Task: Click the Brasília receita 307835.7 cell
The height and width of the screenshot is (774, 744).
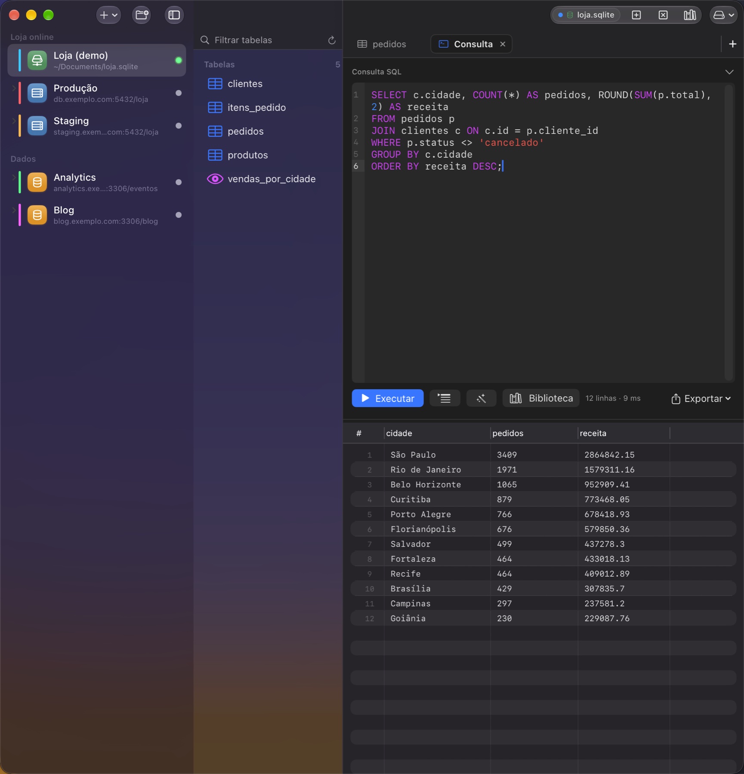Action: [624, 589]
